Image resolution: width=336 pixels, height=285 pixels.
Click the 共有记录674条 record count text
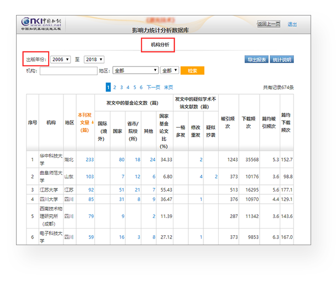click(x=279, y=87)
